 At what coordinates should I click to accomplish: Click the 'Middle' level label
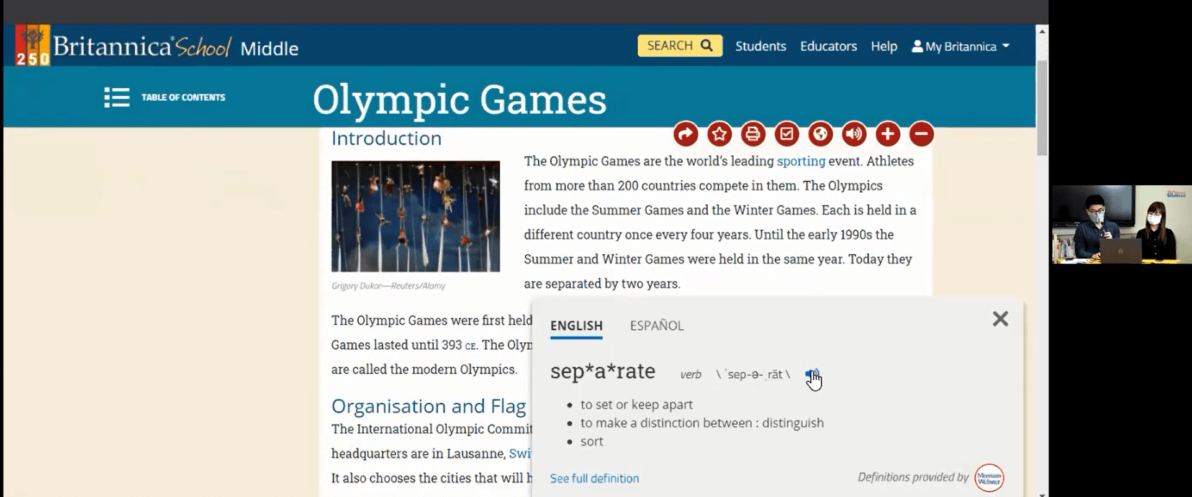[269, 48]
